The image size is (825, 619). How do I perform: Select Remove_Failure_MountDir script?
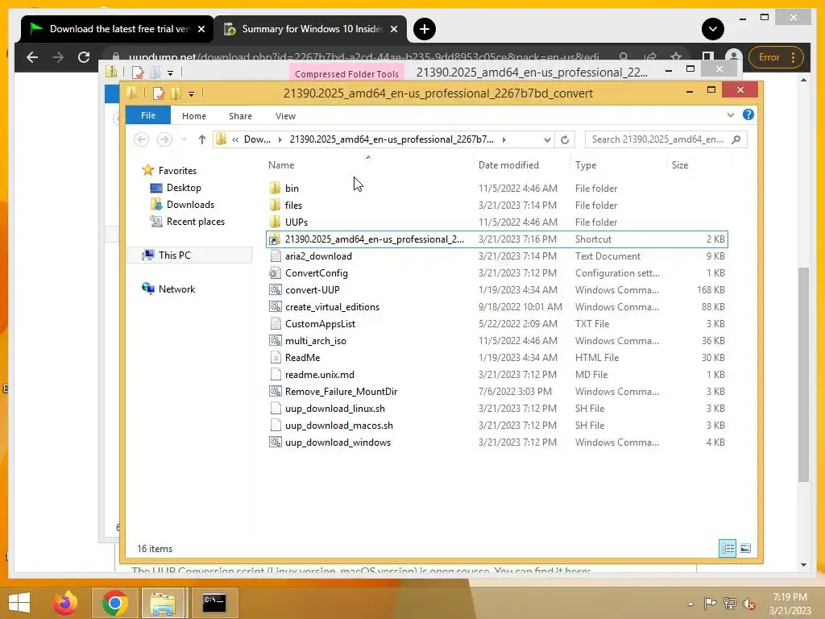[341, 392]
